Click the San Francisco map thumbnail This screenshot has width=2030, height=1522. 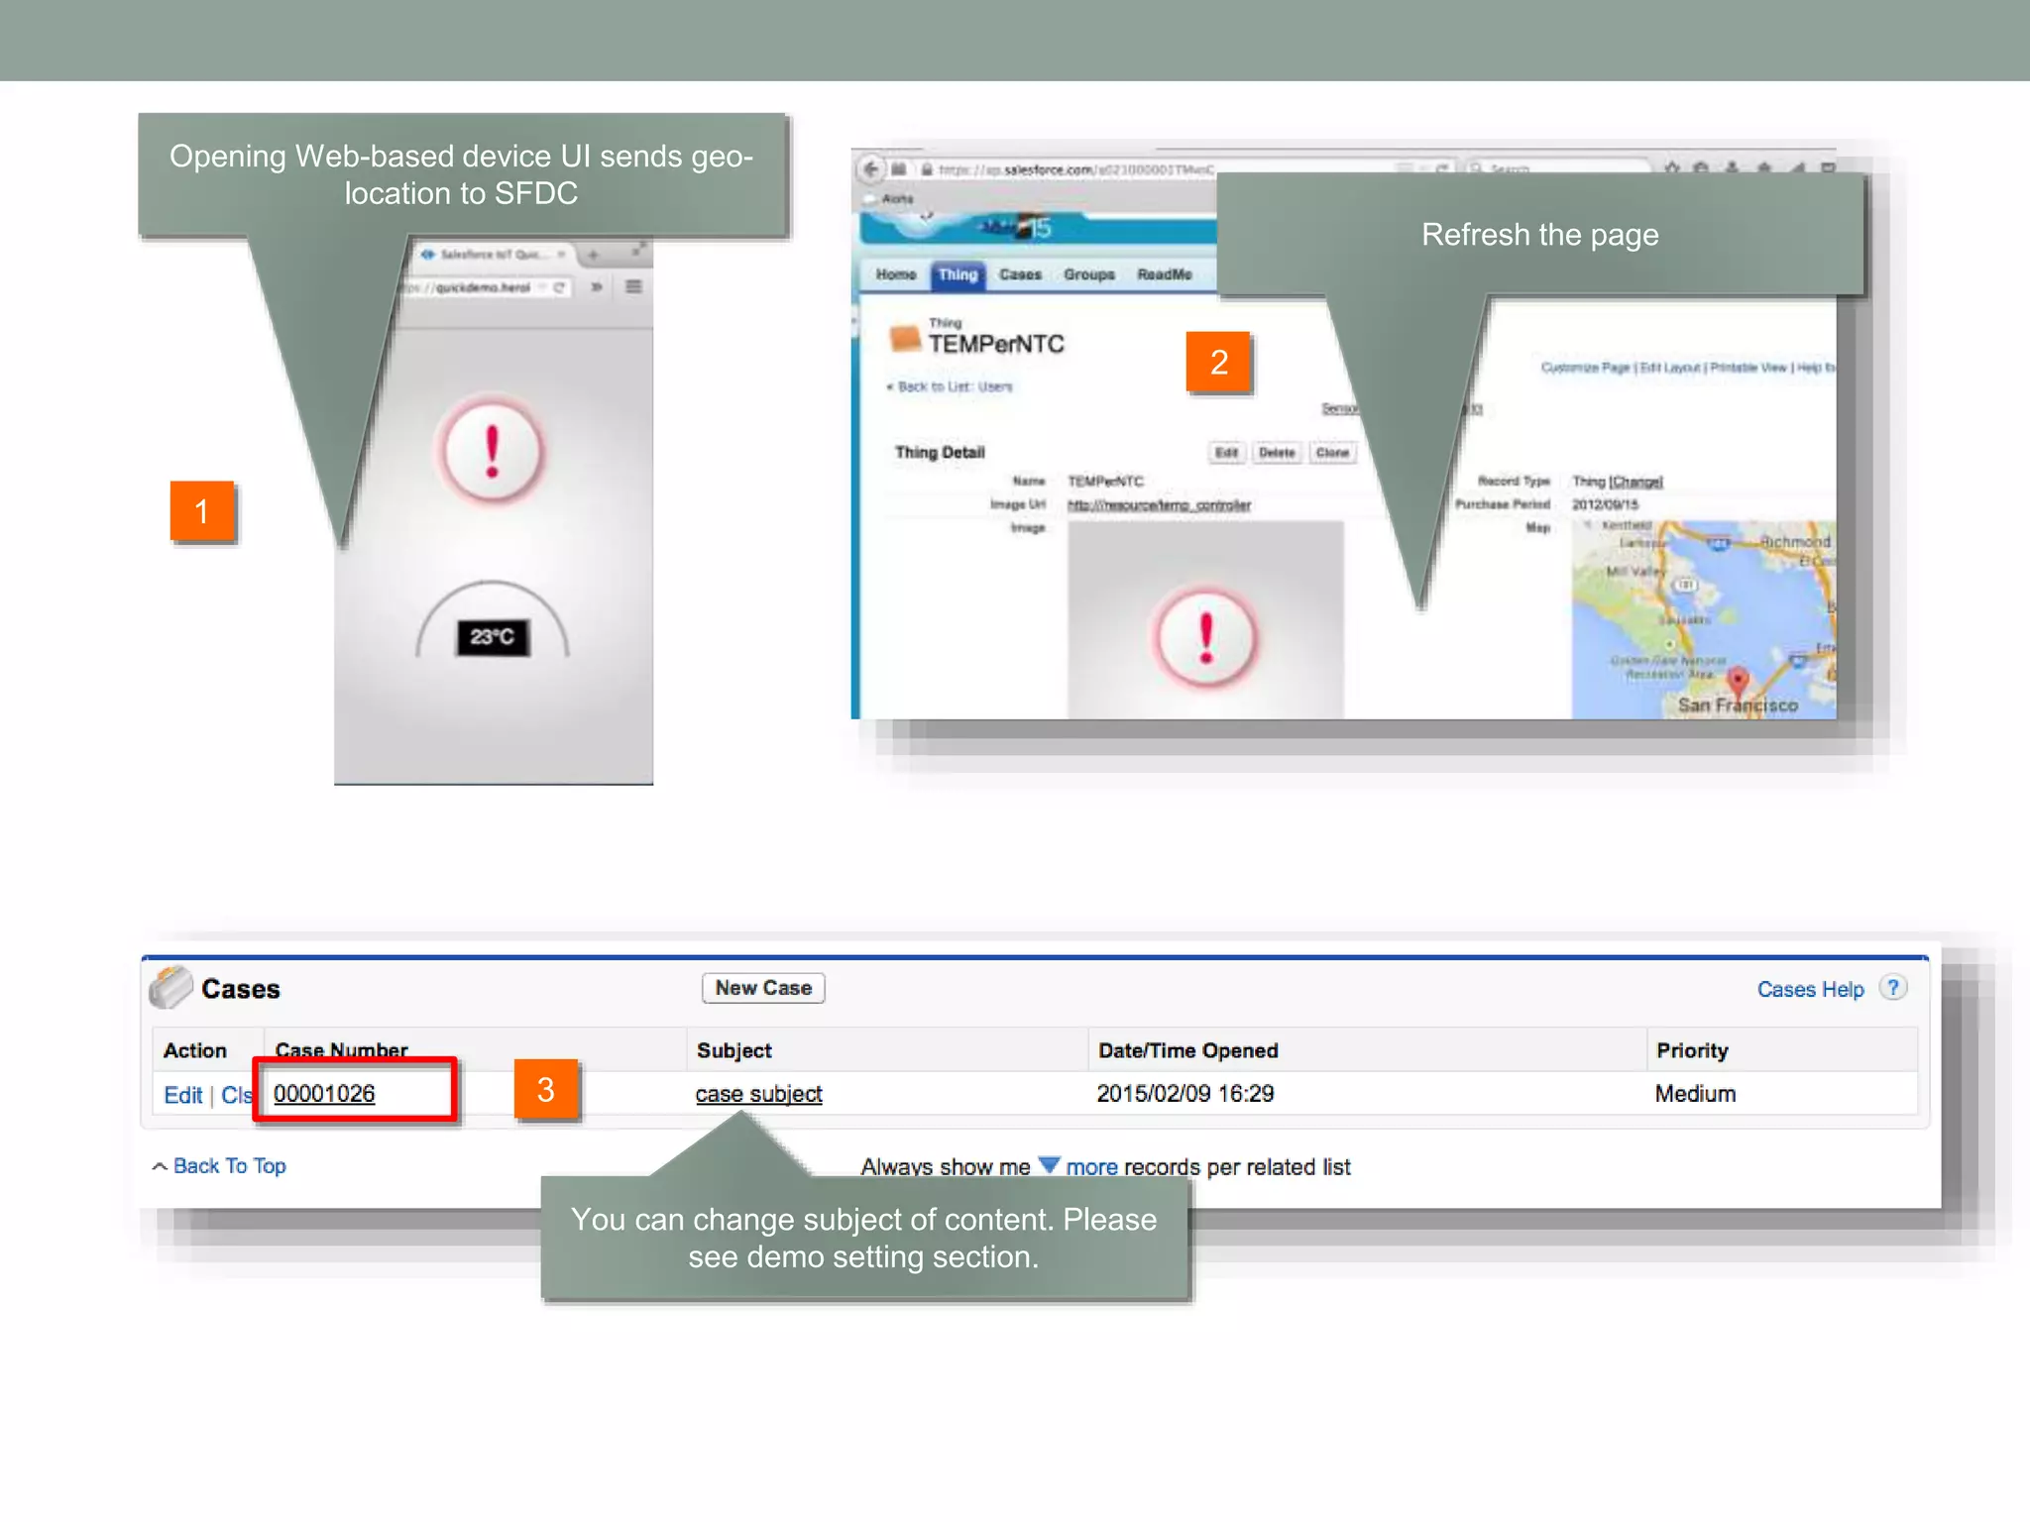coord(1703,619)
